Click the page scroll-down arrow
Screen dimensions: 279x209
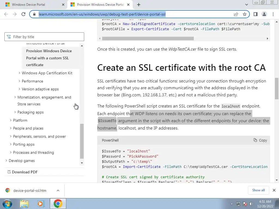click(x=277, y=180)
